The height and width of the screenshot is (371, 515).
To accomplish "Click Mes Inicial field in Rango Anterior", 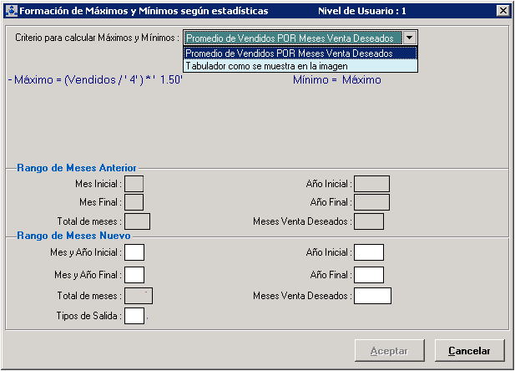I will tap(134, 183).
